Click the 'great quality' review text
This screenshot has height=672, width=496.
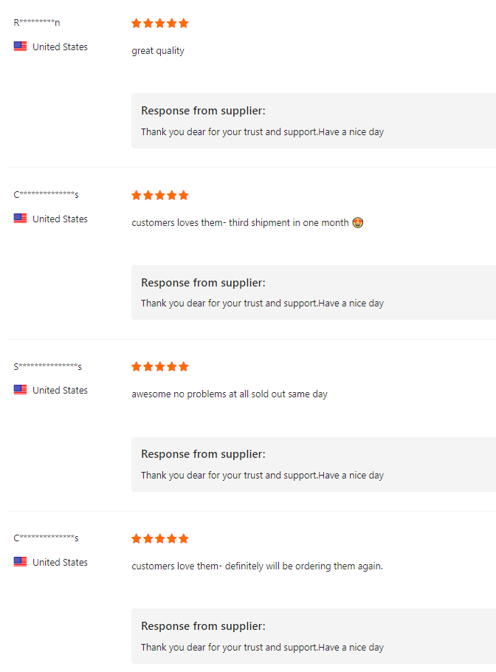(x=158, y=50)
